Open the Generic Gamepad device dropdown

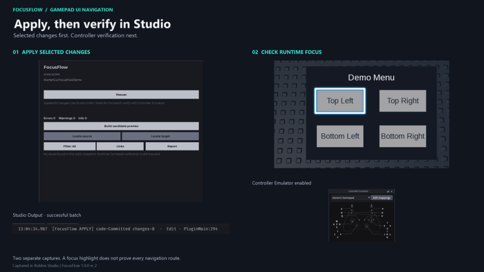click(x=351, y=197)
